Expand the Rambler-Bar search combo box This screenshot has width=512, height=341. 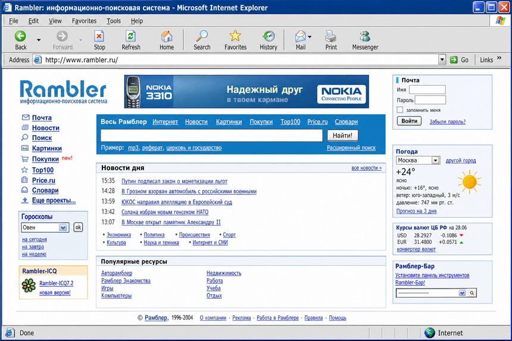pyautogui.click(x=462, y=293)
